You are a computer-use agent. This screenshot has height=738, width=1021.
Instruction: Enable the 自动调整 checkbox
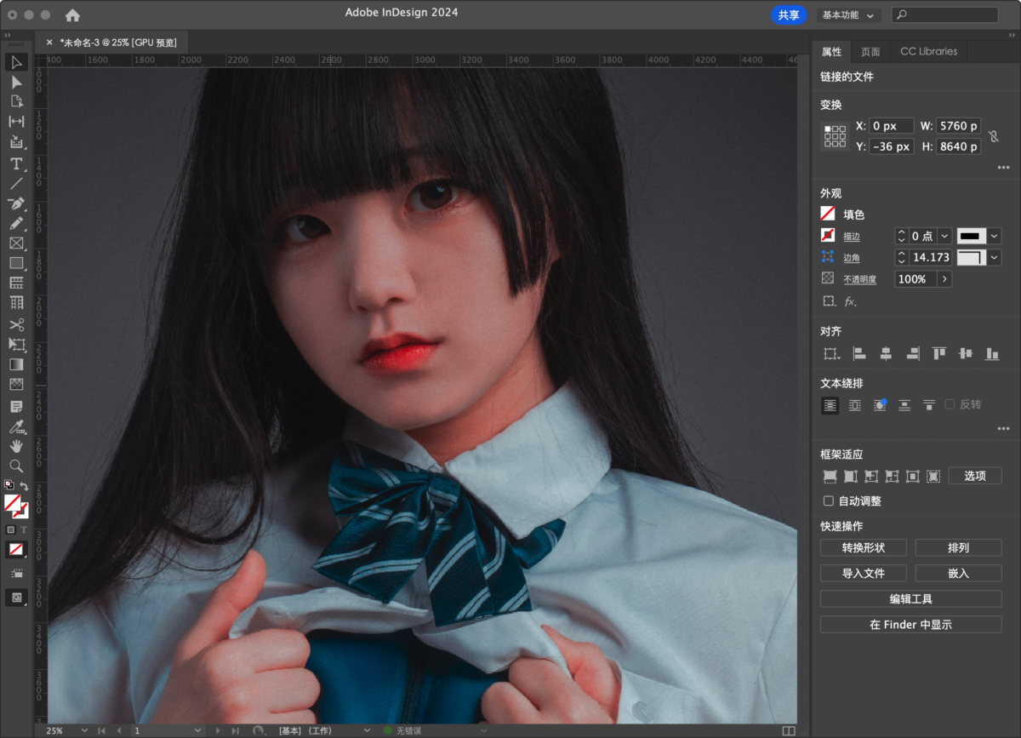(829, 501)
